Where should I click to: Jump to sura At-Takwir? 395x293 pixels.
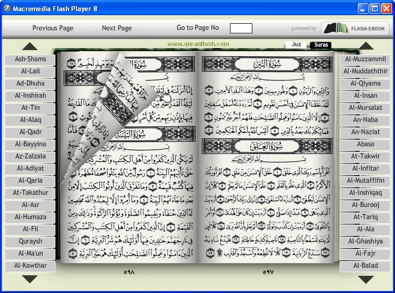(365, 156)
